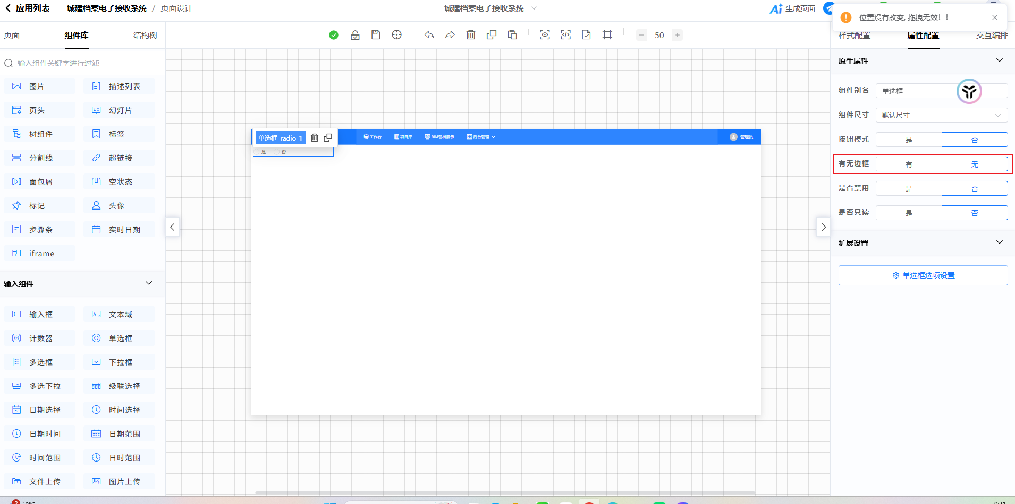Viewport: 1015px width, 504px height.
Task: Collapse the 输入组件 section
Action: tap(149, 283)
